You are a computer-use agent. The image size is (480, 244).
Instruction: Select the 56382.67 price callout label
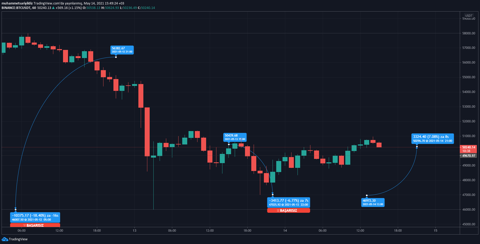pos(122,50)
